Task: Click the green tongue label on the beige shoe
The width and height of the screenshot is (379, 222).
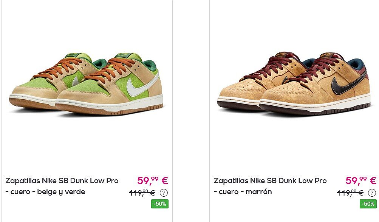Action: [123, 55]
